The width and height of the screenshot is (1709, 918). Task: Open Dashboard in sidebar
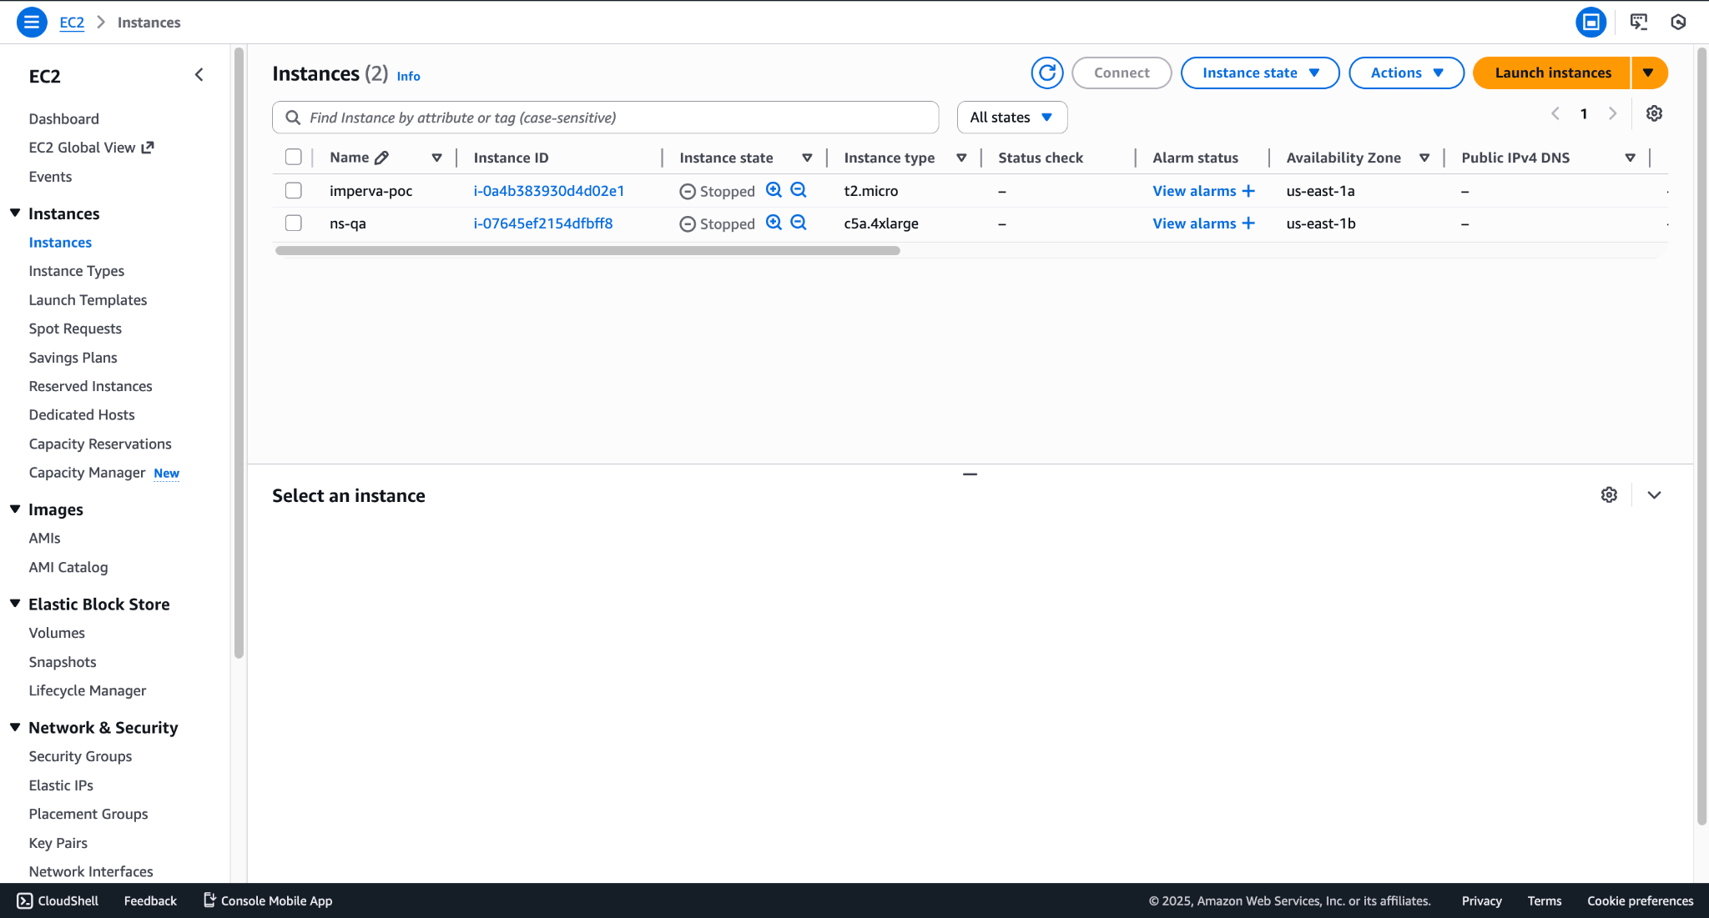(x=63, y=119)
